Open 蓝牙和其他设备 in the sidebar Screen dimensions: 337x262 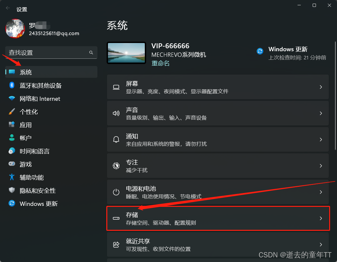[x=51, y=85]
